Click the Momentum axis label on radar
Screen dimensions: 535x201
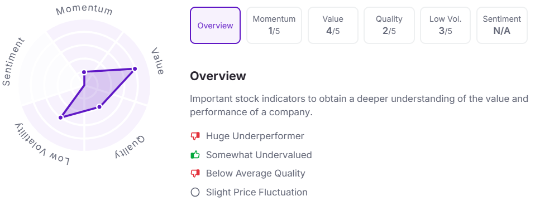coord(84,11)
